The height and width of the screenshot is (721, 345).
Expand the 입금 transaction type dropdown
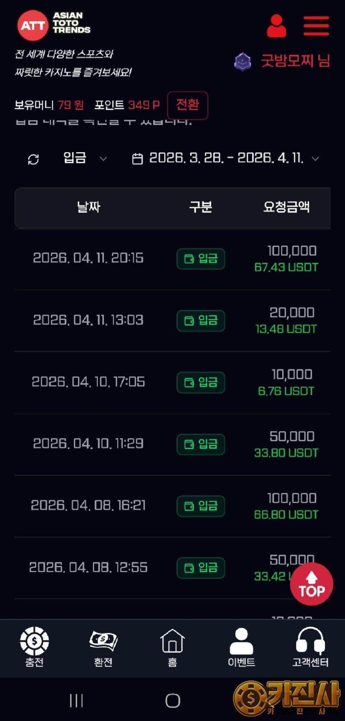tap(85, 159)
